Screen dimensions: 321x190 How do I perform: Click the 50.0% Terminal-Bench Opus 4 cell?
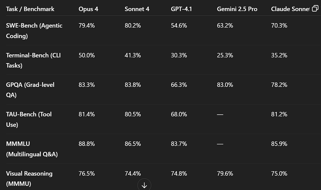[87, 55]
